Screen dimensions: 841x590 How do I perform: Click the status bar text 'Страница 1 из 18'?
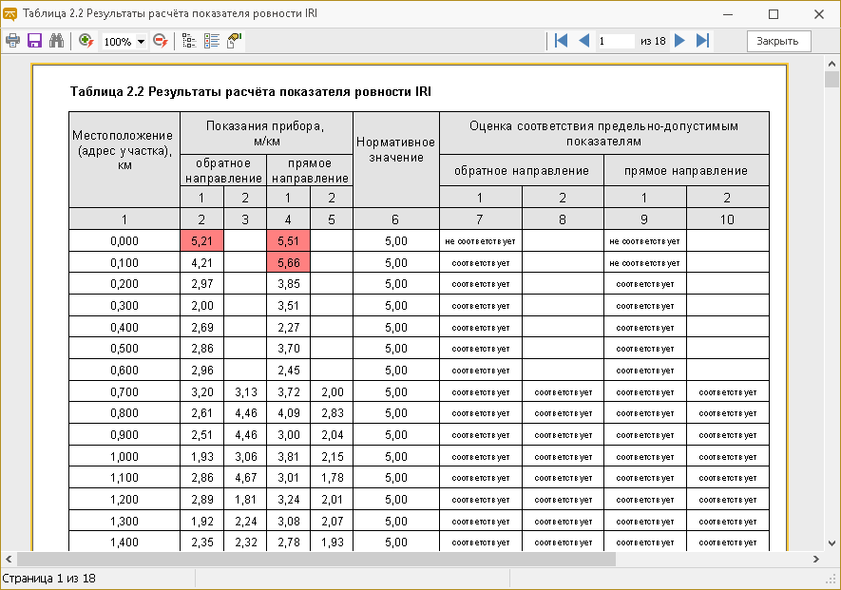coord(48,579)
